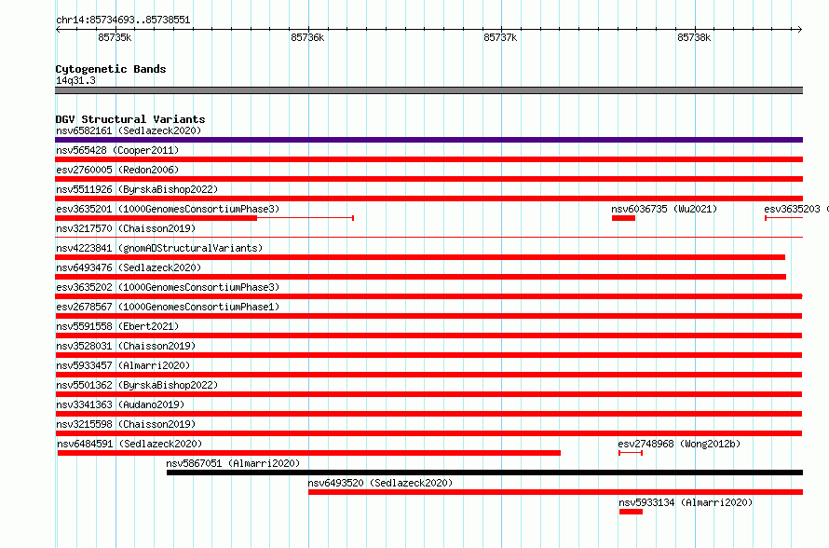
Task: Open the nsv3341363 (Audano2019) variant
Action: pos(120,404)
